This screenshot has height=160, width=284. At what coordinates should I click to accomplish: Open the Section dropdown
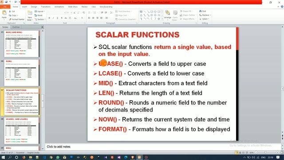click(x=39, y=19)
